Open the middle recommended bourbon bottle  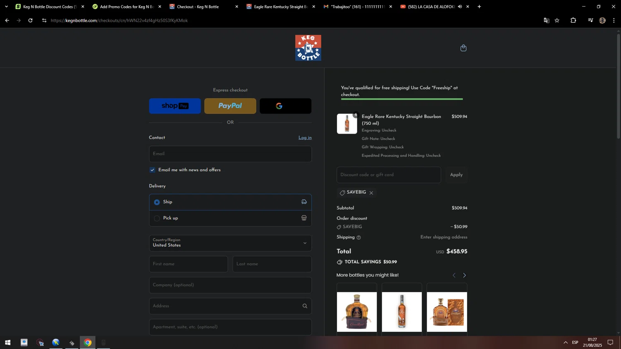click(402, 312)
